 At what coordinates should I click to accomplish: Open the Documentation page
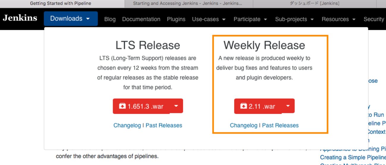coord(141,19)
